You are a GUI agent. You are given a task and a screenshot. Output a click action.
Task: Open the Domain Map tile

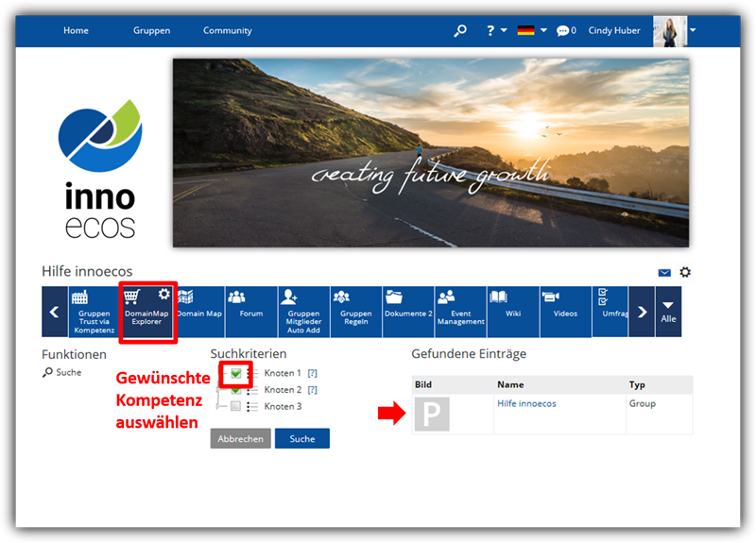[x=198, y=311]
